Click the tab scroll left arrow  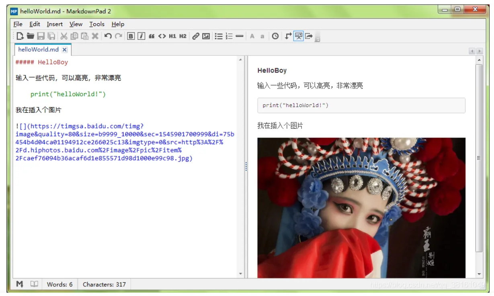coord(472,51)
